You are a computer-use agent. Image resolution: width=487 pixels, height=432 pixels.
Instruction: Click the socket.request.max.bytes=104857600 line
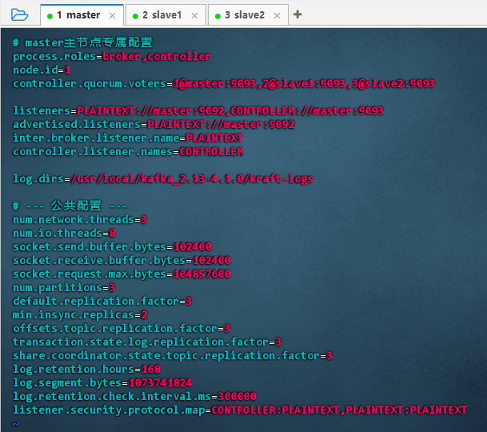[122, 274]
